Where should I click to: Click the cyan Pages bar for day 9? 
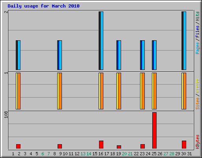[x=60, y=55]
